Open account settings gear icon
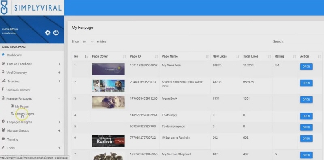The image size is (324, 160). coord(48,33)
